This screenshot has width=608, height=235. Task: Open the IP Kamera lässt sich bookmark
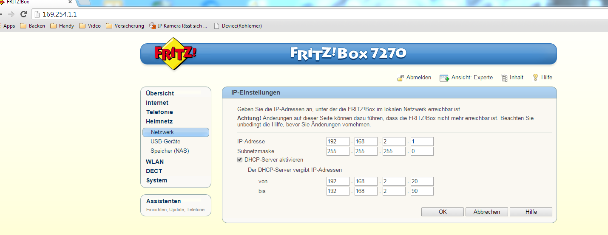(178, 26)
